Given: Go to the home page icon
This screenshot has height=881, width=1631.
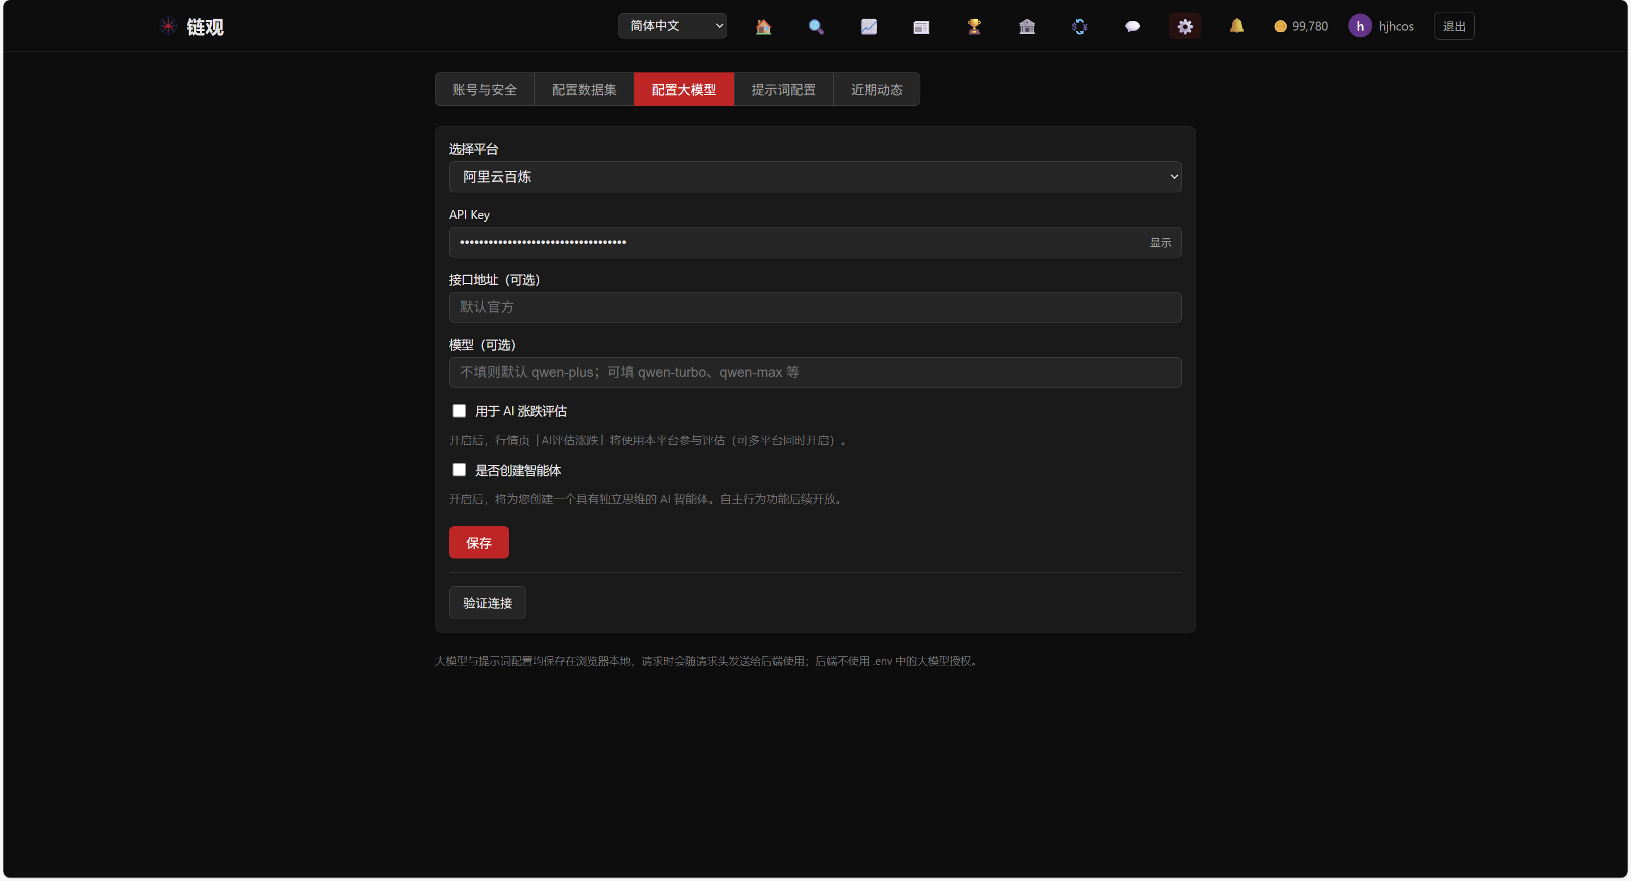Looking at the screenshot, I should coord(763,26).
